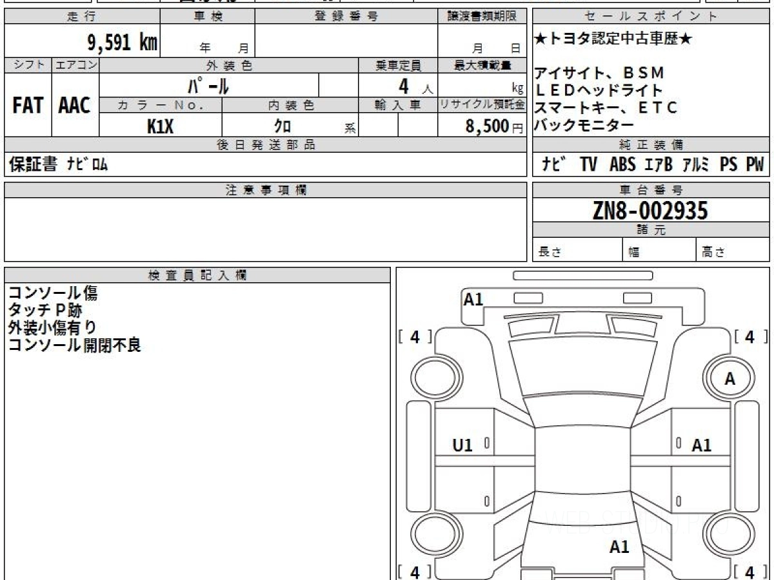
Task: Click the パール exterior color value
Action: coord(208,85)
